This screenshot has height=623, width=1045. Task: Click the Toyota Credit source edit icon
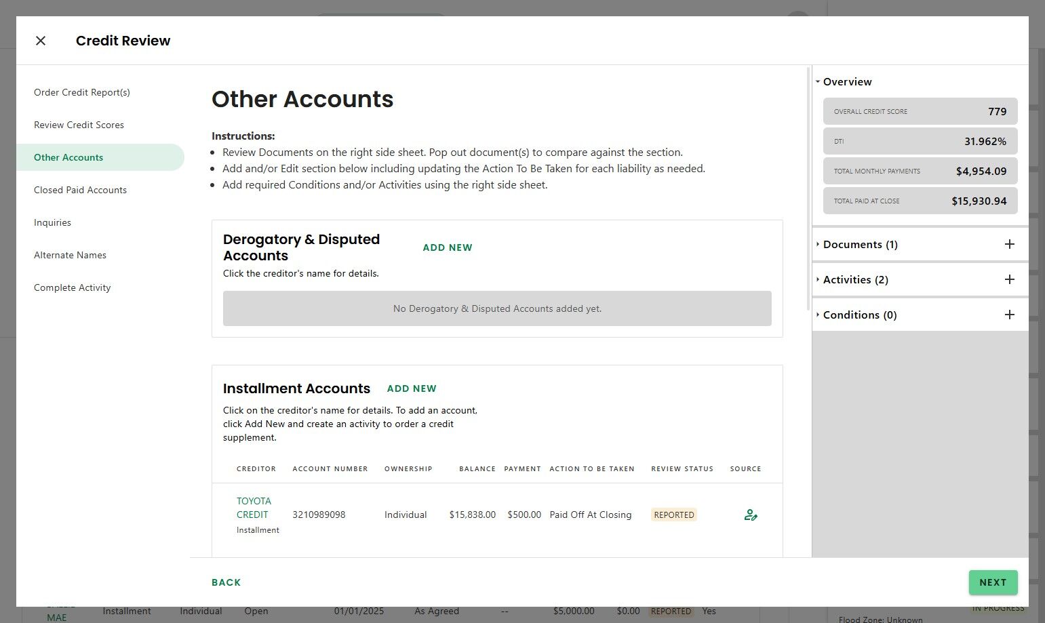(x=750, y=515)
